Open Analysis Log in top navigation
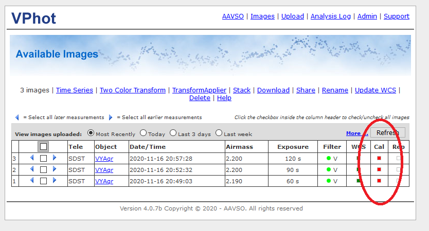Screen dimensions: 429x231 click(331, 16)
